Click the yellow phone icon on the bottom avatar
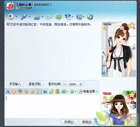The image size is (140, 127). (105, 98)
